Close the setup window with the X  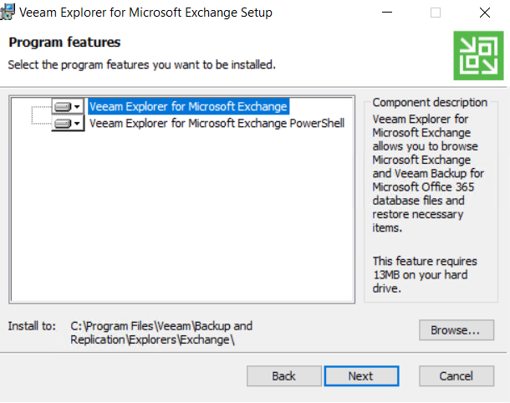coord(485,13)
